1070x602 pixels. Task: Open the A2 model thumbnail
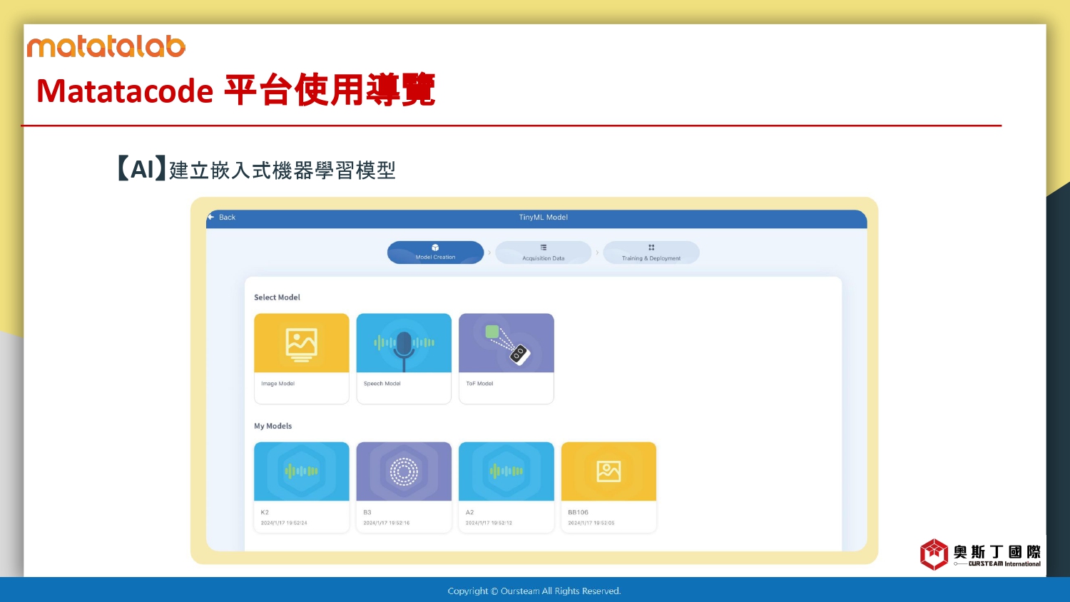click(x=506, y=471)
